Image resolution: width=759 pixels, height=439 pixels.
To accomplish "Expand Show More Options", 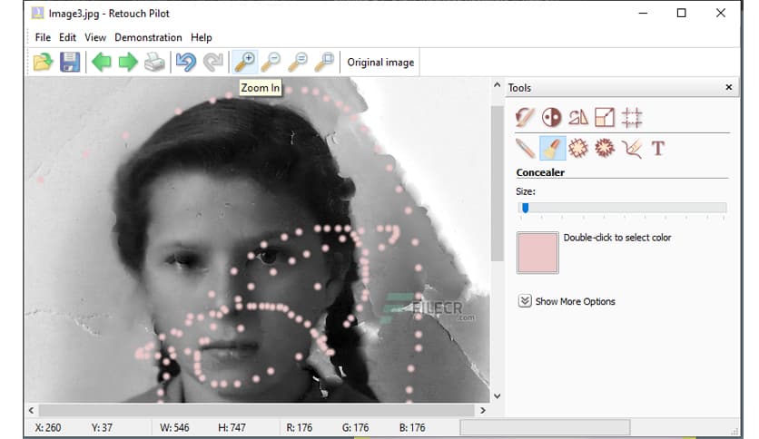I will 567,301.
